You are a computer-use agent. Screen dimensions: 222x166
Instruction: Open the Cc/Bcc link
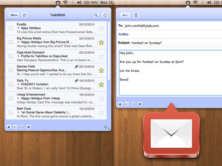(123, 34)
